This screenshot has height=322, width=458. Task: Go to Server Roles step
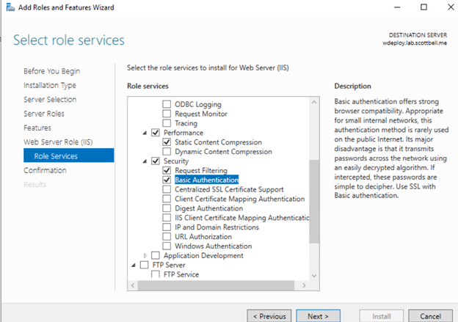point(43,114)
